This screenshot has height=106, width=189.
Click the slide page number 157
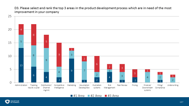[x=181, y=102]
